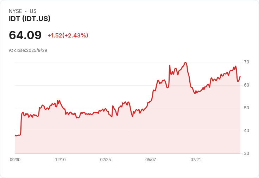Click the rightmost end of the price line
259x178 pixels.
pos(240,76)
